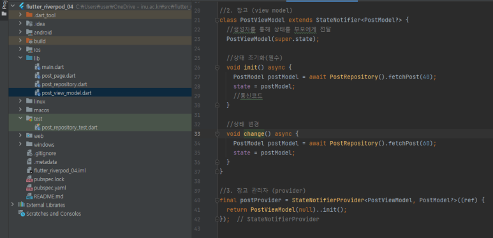Expand the linux folder chevron

tap(20, 101)
